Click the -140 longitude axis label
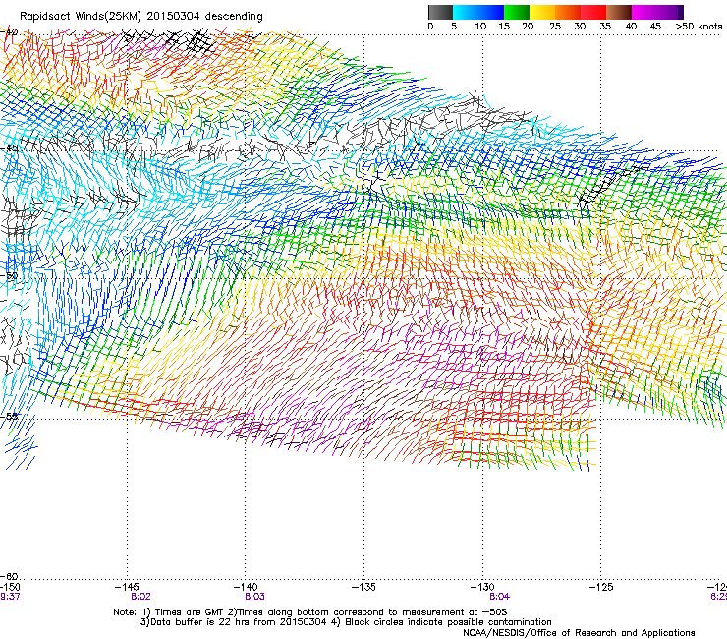Screen dimensions: 727x639 (245, 587)
